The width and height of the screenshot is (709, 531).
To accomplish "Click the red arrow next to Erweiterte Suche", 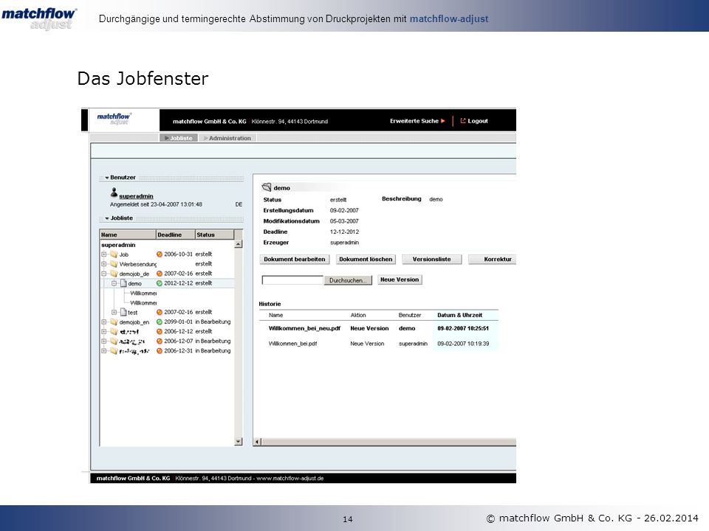I will pyautogui.click(x=442, y=121).
